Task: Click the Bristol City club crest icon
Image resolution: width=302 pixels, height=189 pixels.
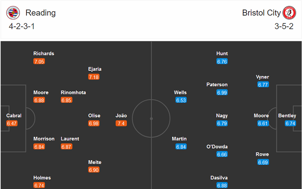Action: click(289, 13)
